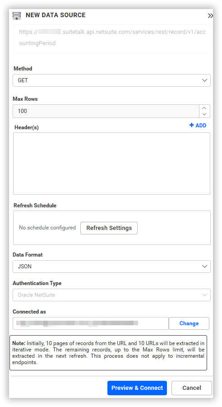
Task: Click inside the Header(s) box
Action: click(111, 164)
